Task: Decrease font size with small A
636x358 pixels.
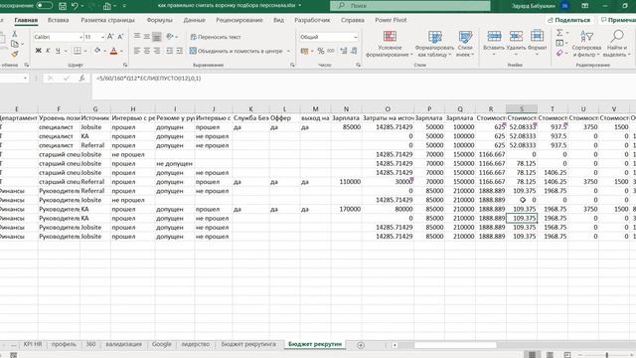Action: click(120, 37)
